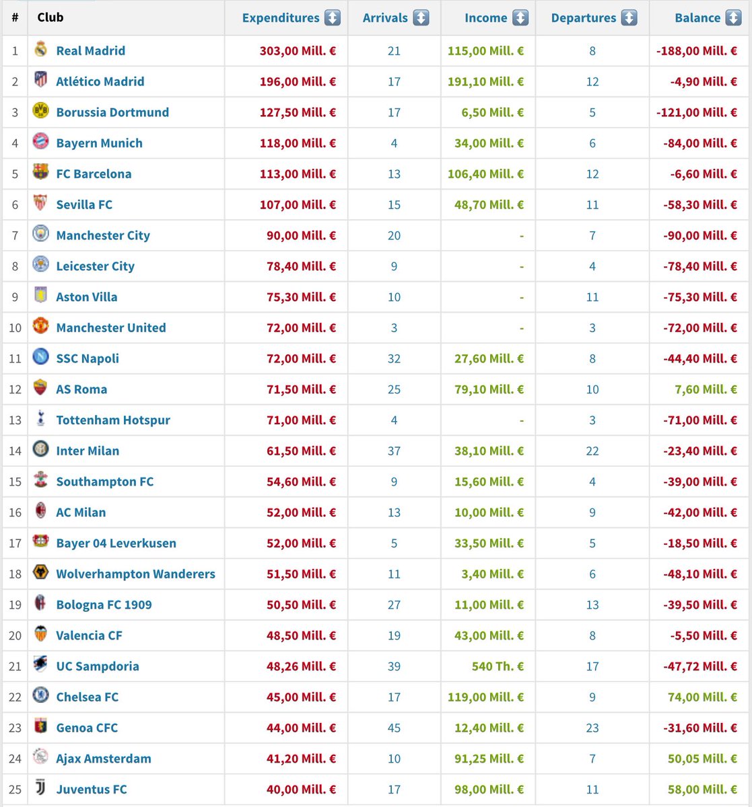The image size is (752, 807).
Task: Click the Real Madrid club crest icon
Action: (40, 50)
